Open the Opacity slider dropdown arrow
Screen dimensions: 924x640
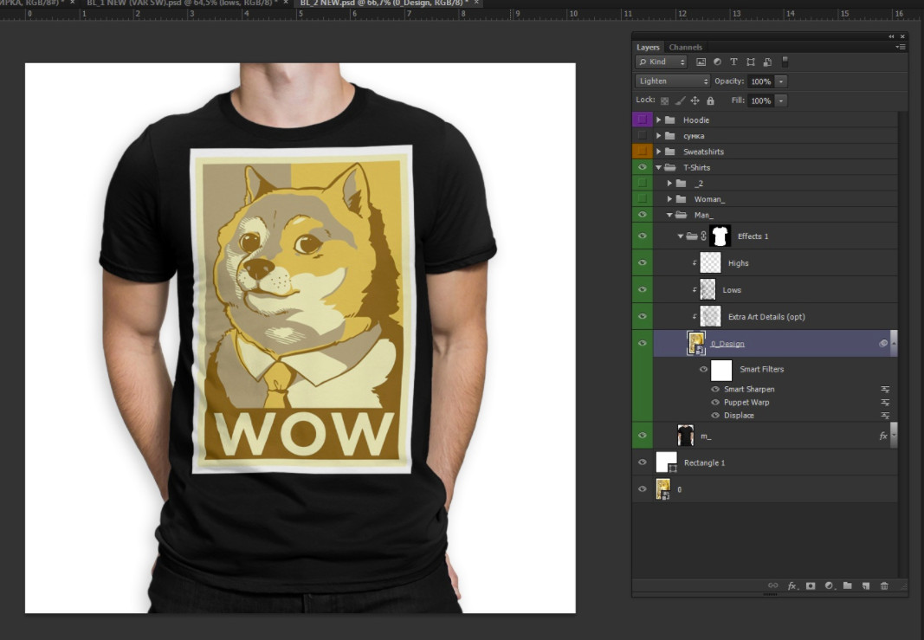(x=781, y=82)
